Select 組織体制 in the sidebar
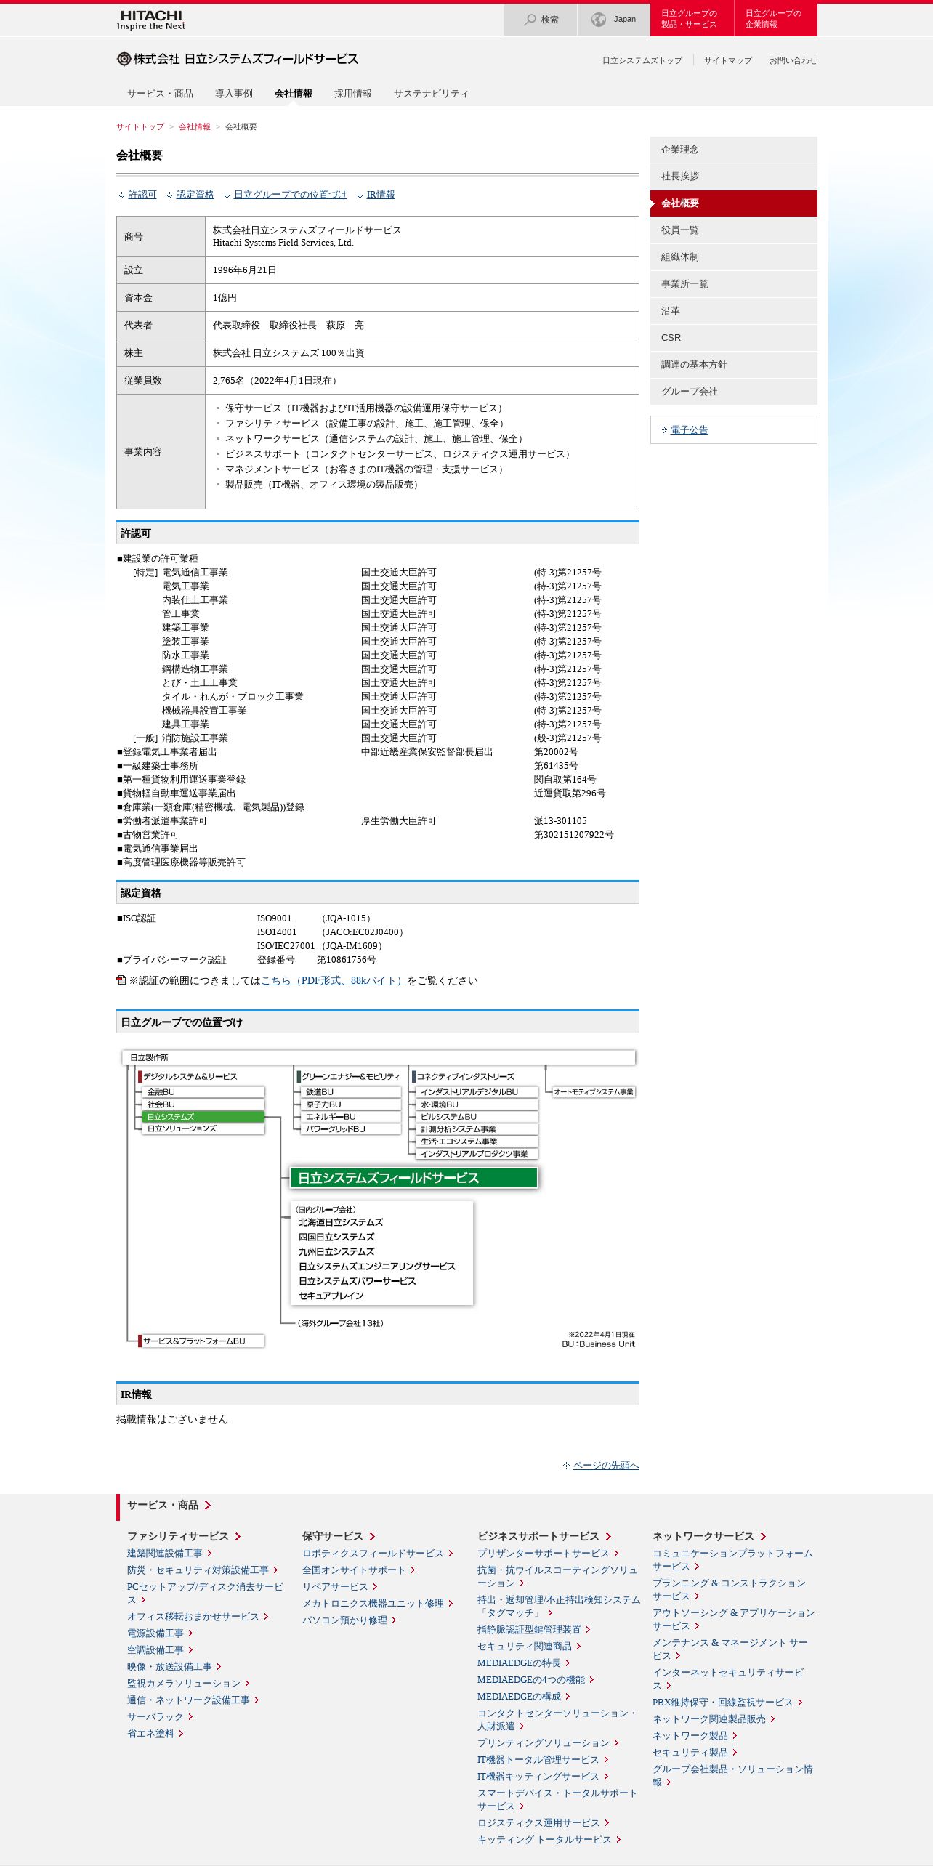The width and height of the screenshot is (933, 1866). (734, 257)
